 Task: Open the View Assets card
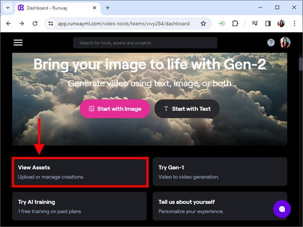[80, 172]
